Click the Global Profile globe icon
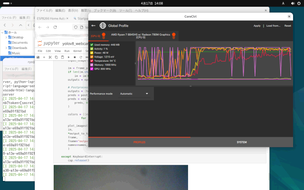 tap(103, 26)
